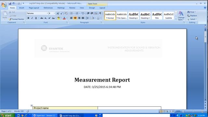Undo the last action
This screenshot has height=117, width=208.
pyautogui.click(x=13, y=3)
